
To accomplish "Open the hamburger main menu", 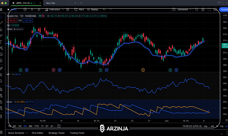I will [1, 9].
